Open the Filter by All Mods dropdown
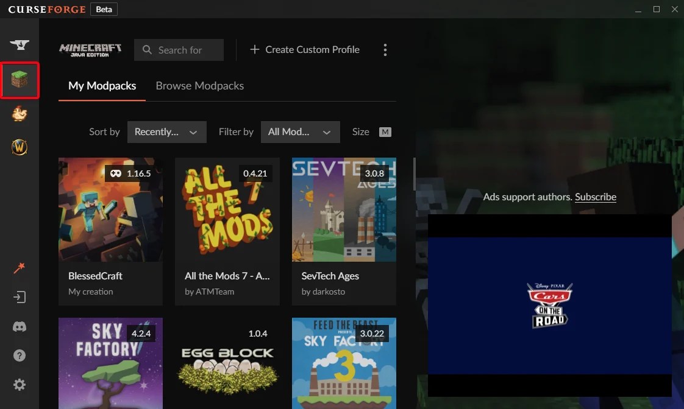 click(300, 131)
